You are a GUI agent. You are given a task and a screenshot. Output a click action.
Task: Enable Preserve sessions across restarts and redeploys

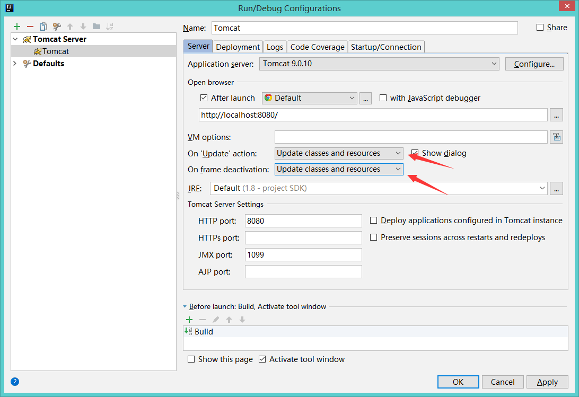[x=374, y=237]
